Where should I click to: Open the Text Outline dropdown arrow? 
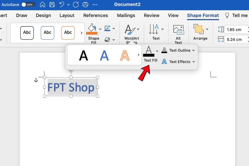click(x=194, y=50)
